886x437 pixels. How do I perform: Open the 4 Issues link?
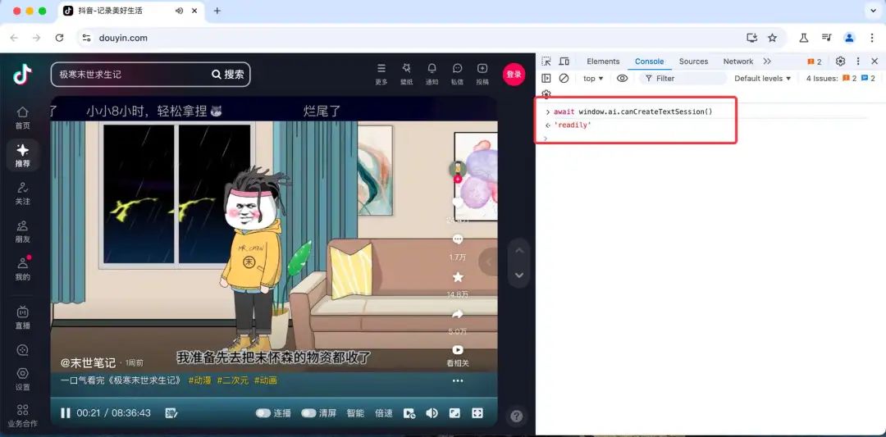(841, 79)
